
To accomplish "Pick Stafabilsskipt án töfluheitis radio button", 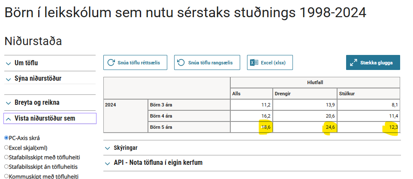I will tap(6, 167).
